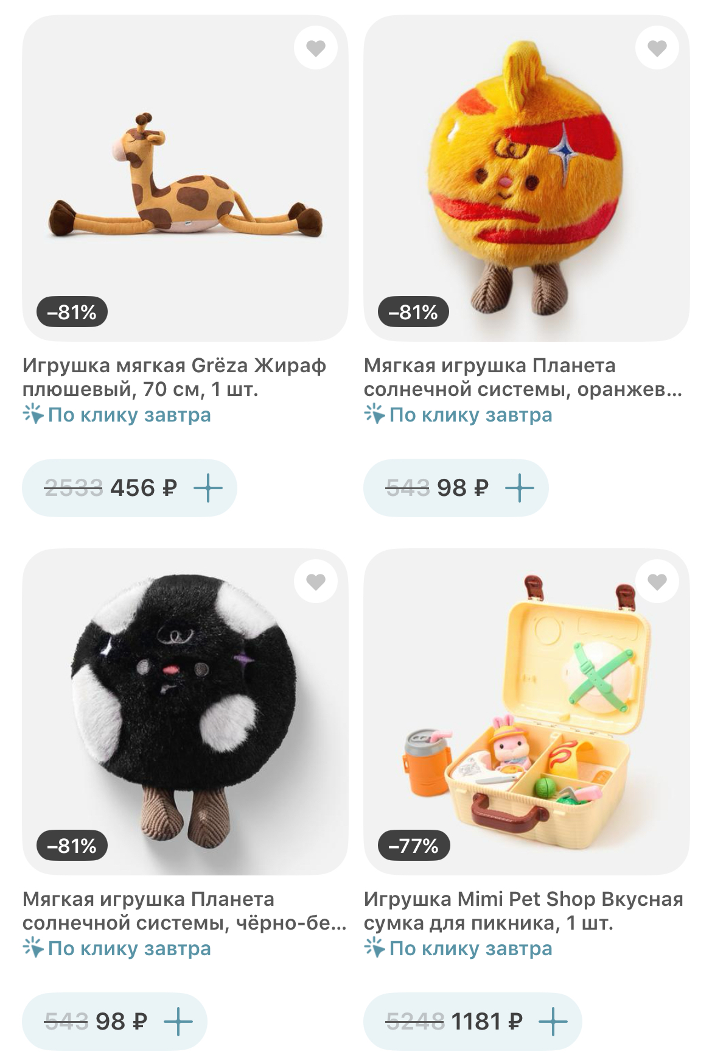Viewport: 712px width, 1060px height.
Task: Tap the giraffe's −81% discount badge
Action: [72, 312]
